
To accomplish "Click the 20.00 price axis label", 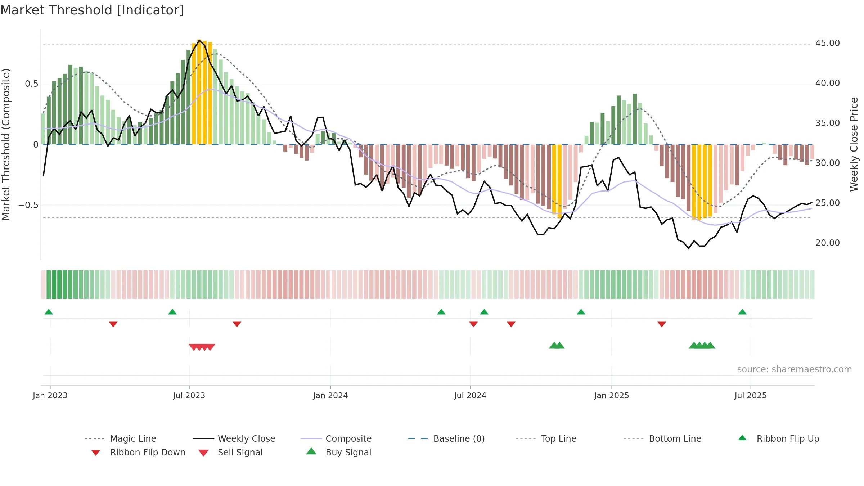I will (x=828, y=243).
